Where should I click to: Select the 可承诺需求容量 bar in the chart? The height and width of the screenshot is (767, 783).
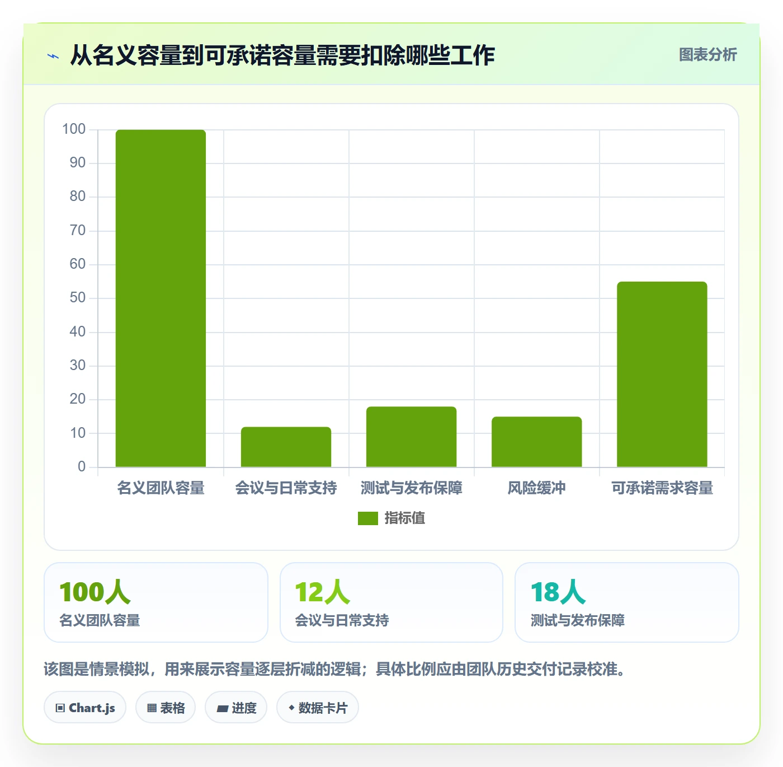point(662,374)
